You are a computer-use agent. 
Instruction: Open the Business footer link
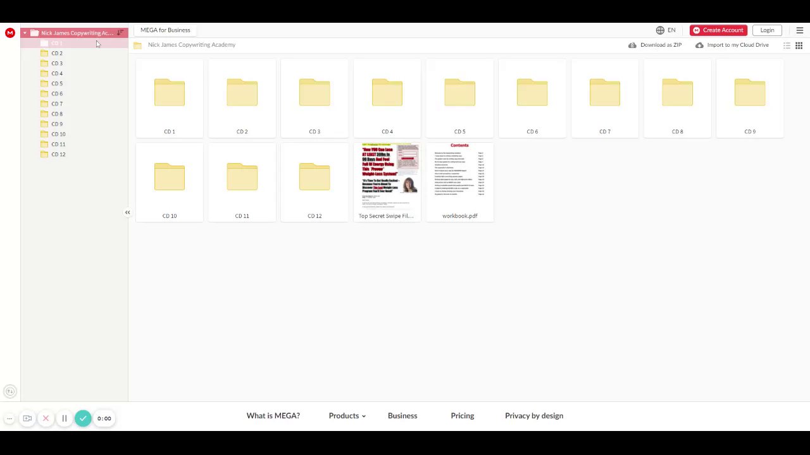click(x=402, y=416)
